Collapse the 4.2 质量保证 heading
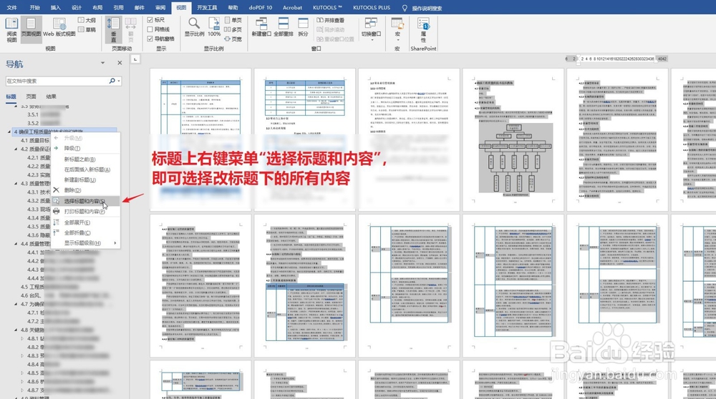This screenshot has height=399, width=716. point(16,149)
